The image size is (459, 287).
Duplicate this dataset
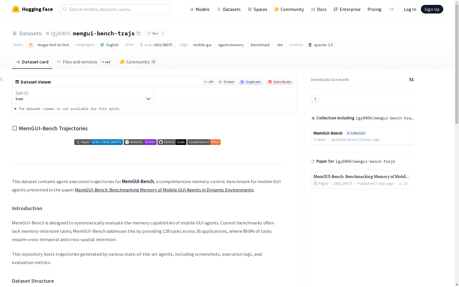250,82
